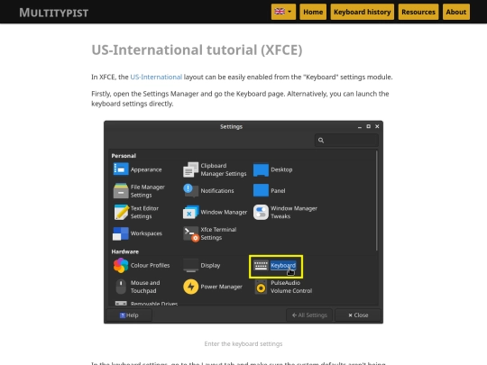Click the Display settings icon
The width and height of the screenshot is (487, 365).
click(x=190, y=265)
